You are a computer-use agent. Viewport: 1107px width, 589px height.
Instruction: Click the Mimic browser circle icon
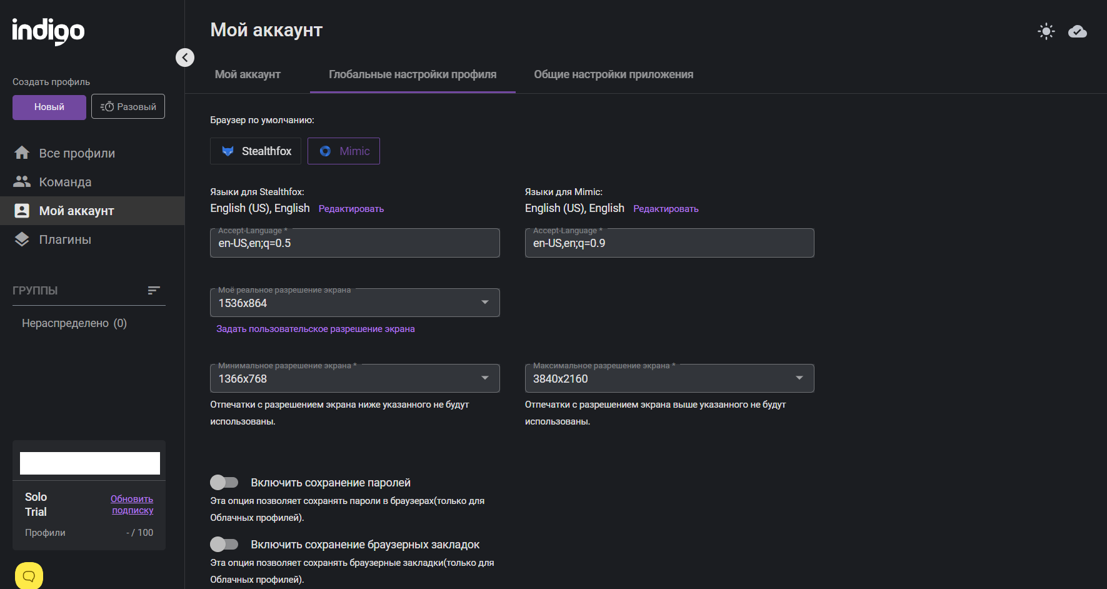pyautogui.click(x=325, y=151)
